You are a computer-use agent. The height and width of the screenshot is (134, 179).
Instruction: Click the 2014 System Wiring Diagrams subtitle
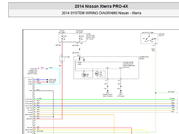click(x=101, y=13)
